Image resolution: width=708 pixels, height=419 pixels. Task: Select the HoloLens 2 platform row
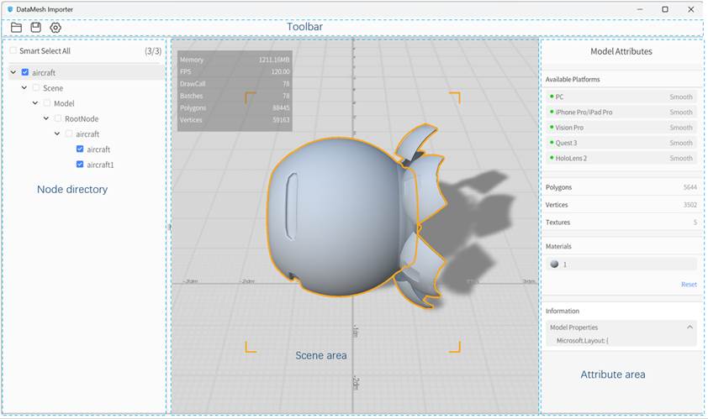(x=621, y=158)
